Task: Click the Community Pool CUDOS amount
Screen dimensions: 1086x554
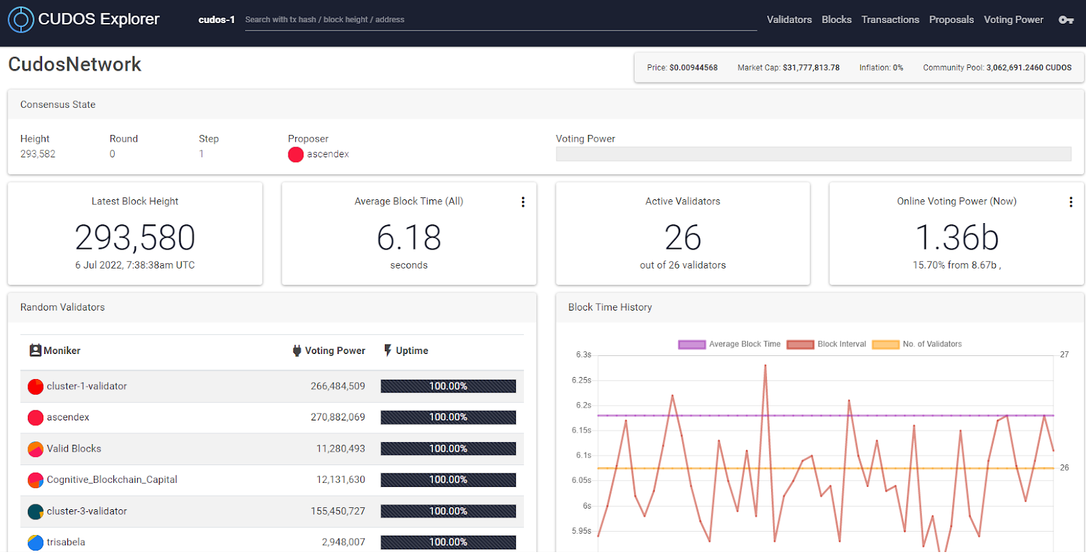Action: (1029, 68)
